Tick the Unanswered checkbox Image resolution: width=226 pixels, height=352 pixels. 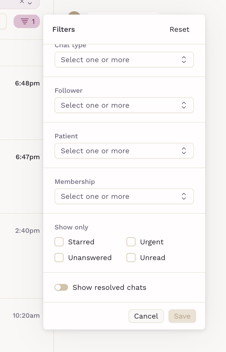59,258
